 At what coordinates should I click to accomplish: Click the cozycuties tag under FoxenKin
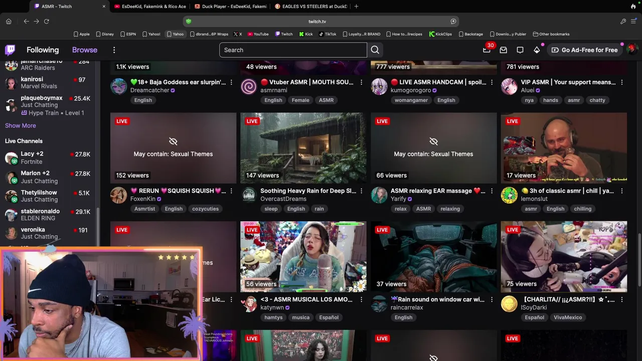pyautogui.click(x=205, y=209)
